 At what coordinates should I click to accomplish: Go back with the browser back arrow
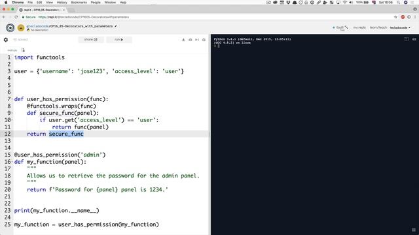pos(4,17)
